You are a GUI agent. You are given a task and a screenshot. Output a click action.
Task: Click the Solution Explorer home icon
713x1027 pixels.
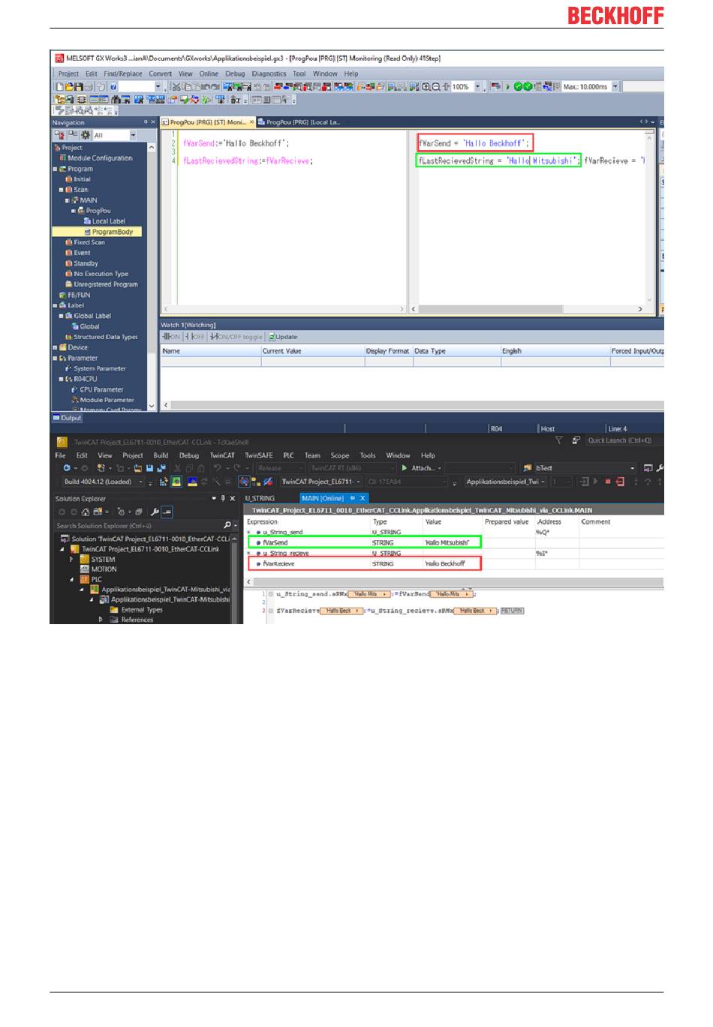click(86, 512)
